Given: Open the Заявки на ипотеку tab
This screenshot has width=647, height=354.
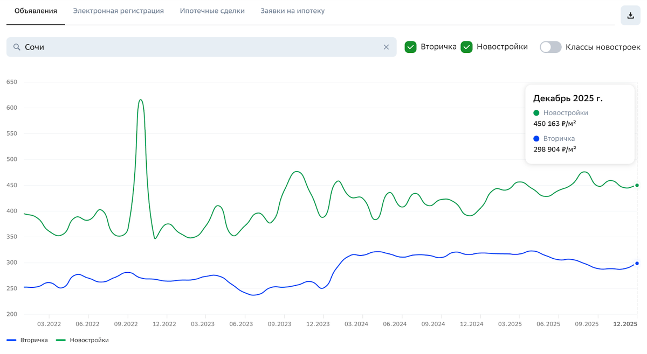Looking at the screenshot, I should (293, 11).
